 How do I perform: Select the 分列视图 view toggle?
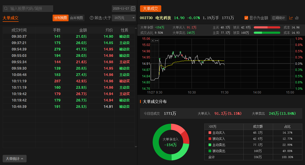click(60, 18)
